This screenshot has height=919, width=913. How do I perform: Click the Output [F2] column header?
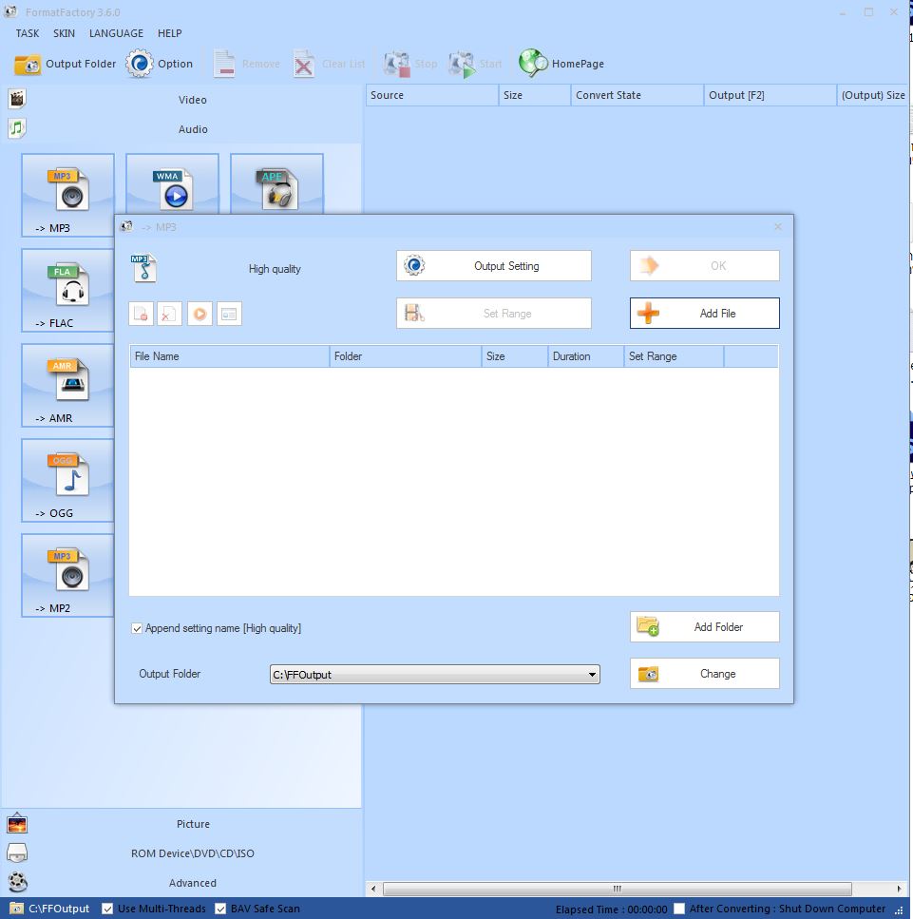point(770,95)
